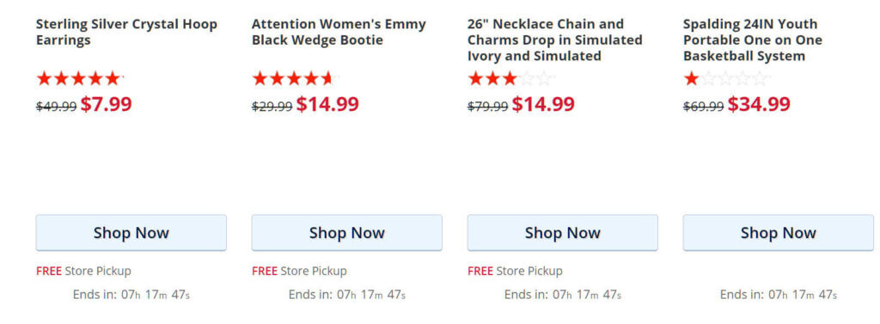Viewport: 880px width, 324px height.
Task: Open Sterling Silver Crystal Hoop Earrings title
Action: coord(126,32)
